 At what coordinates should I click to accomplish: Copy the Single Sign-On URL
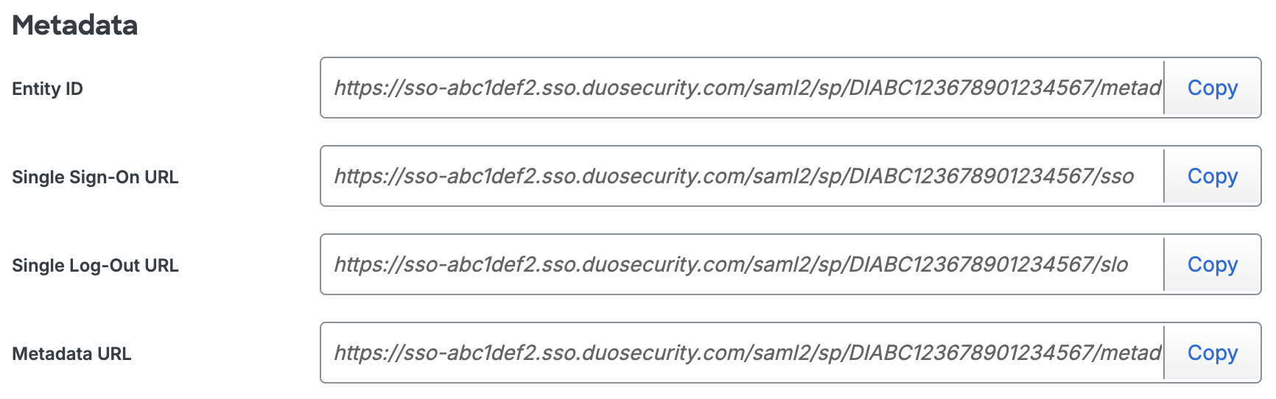click(x=1212, y=177)
